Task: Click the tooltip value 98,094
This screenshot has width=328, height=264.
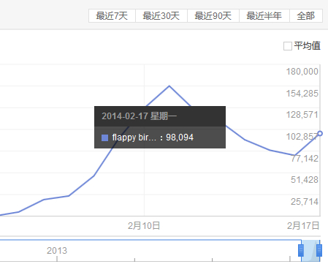Action: (x=180, y=137)
